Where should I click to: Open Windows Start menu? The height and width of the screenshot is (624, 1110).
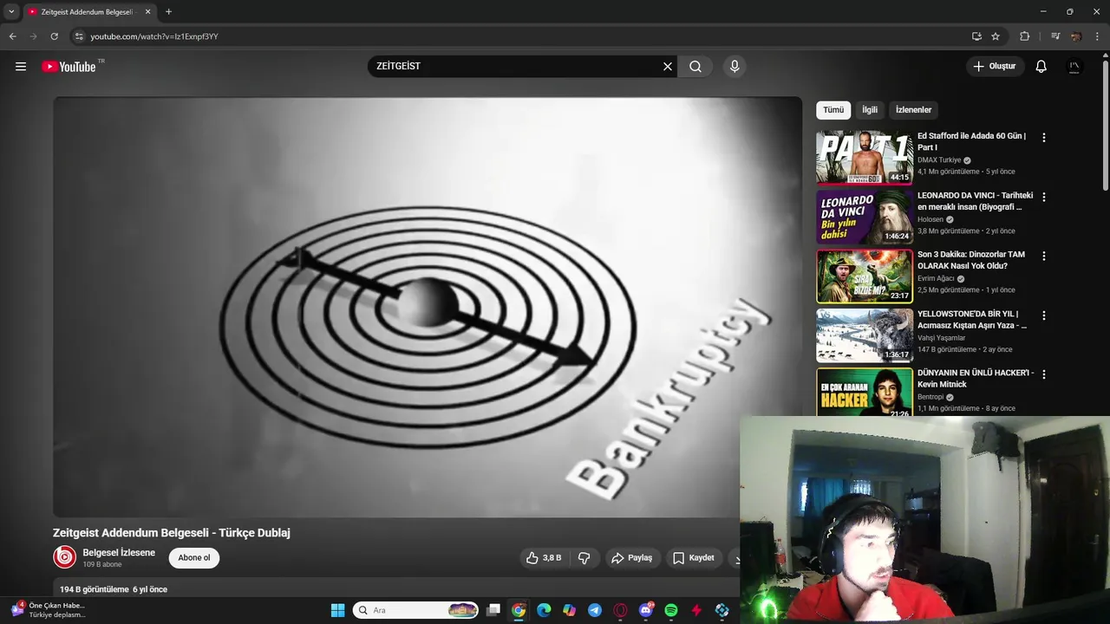[338, 610]
